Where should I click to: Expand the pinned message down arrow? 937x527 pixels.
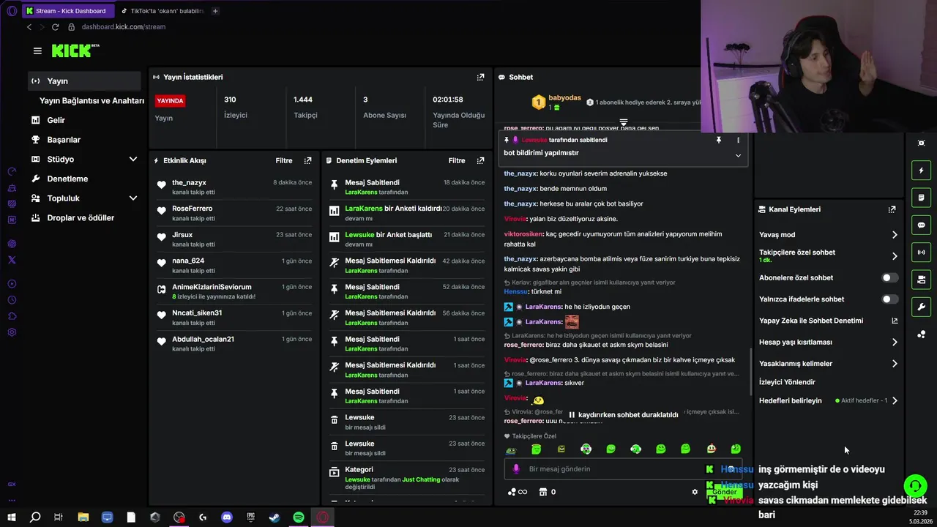738,155
